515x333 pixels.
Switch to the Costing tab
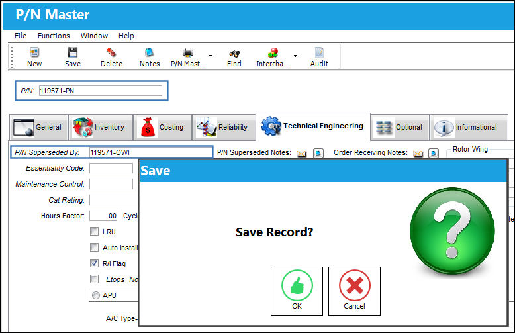click(163, 127)
